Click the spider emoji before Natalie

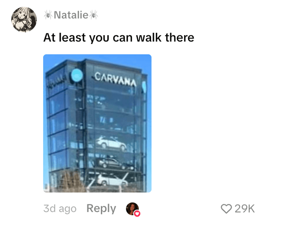coord(48,15)
